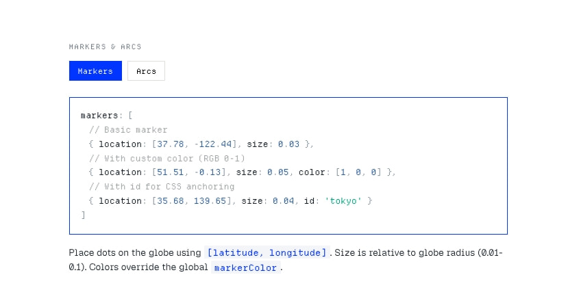Click the '[latitude, longitude]' inline code
The width and height of the screenshot is (579, 303).
(x=267, y=253)
